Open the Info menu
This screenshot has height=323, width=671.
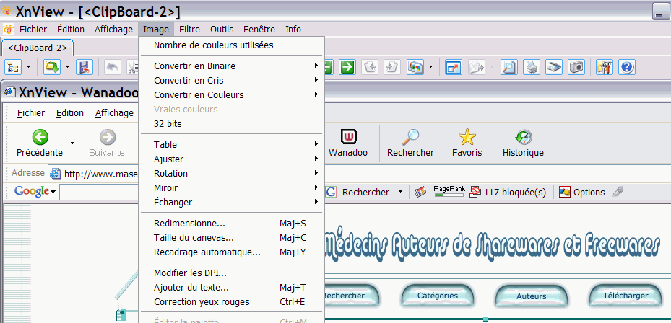coord(293,30)
